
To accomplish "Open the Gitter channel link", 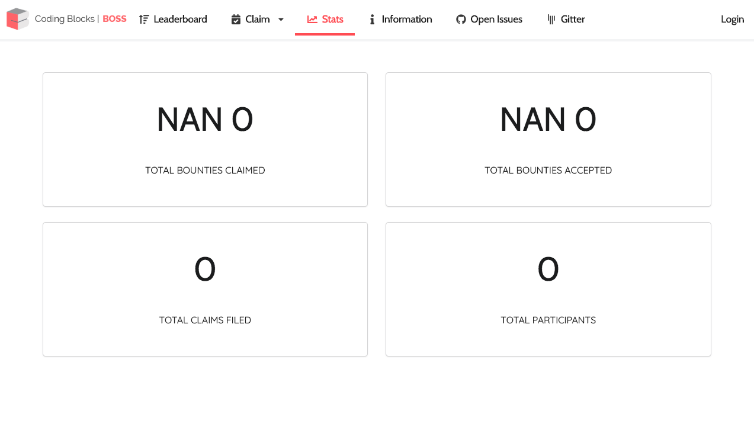I will click(x=566, y=19).
